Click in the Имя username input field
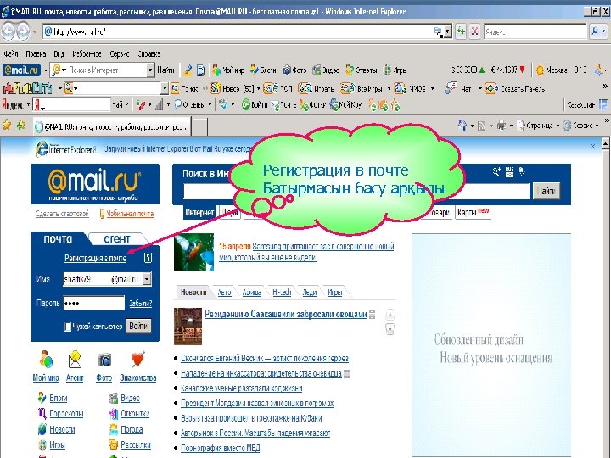 tap(86, 279)
